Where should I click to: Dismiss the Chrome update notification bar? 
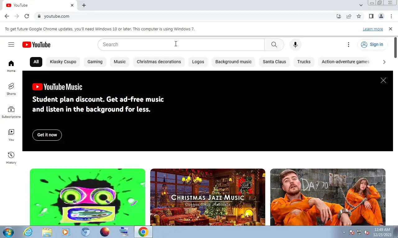pos(391,29)
